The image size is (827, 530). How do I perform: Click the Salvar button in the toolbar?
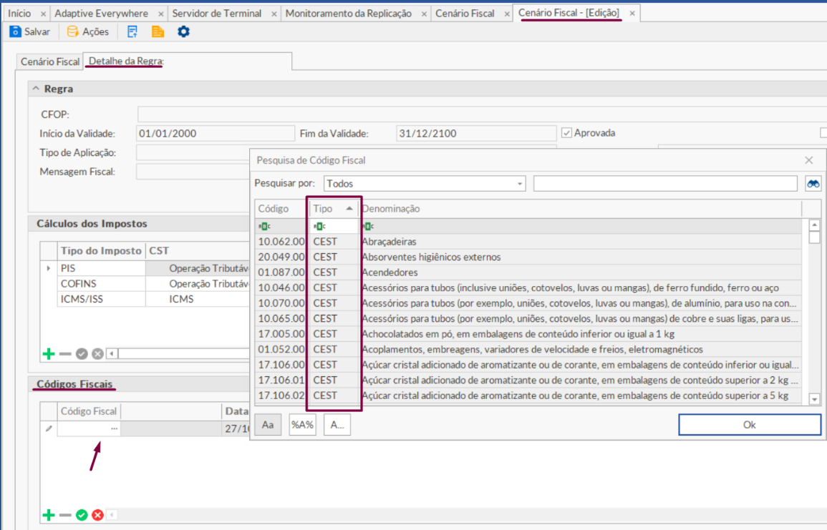[x=29, y=31]
